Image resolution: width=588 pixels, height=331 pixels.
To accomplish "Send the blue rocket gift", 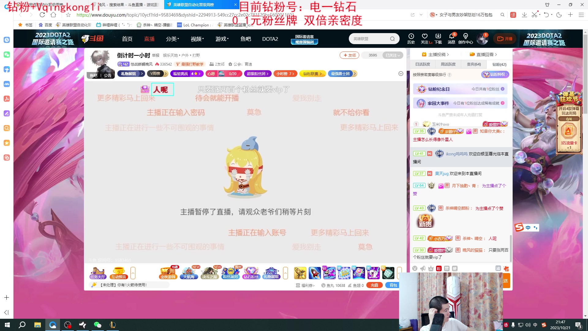I will 315,273.
